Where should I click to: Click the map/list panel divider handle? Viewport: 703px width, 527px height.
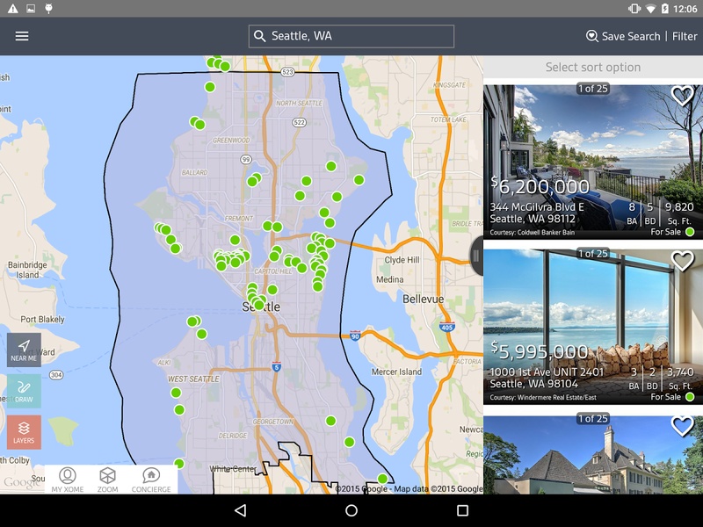click(x=476, y=256)
